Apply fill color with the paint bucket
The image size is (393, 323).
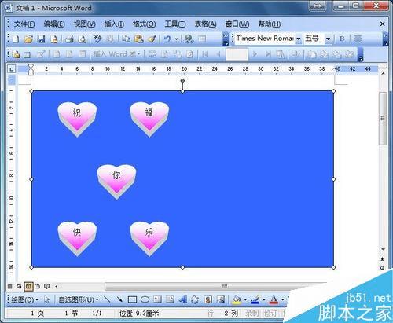coord(237,299)
